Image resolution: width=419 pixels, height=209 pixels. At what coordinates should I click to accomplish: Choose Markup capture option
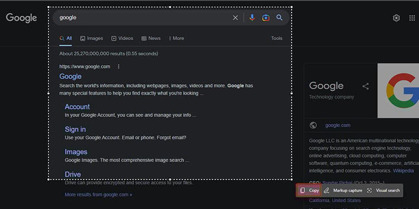343,191
